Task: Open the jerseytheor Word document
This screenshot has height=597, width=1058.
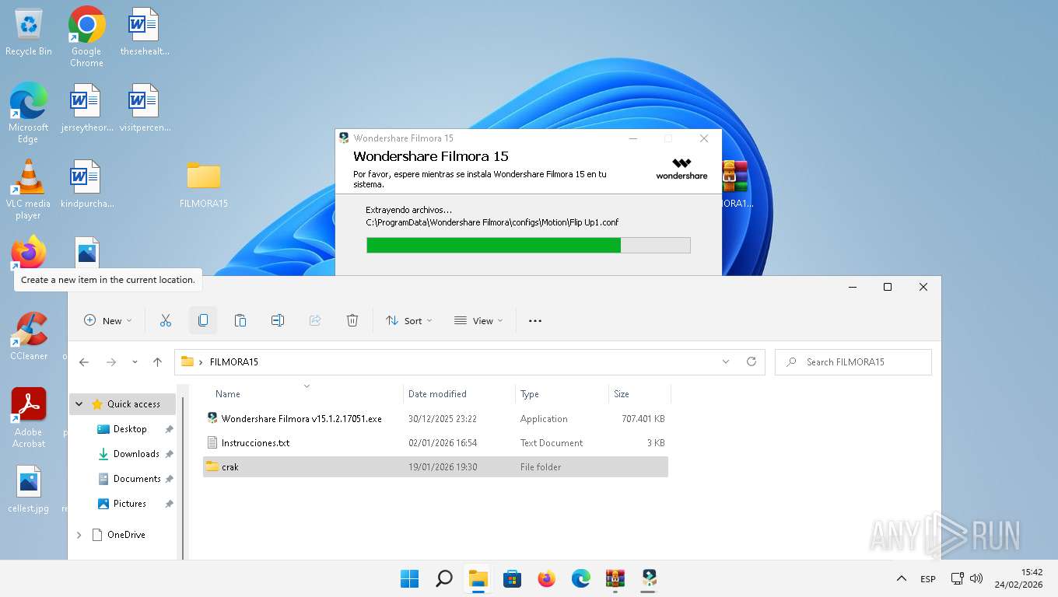Action: (x=86, y=109)
